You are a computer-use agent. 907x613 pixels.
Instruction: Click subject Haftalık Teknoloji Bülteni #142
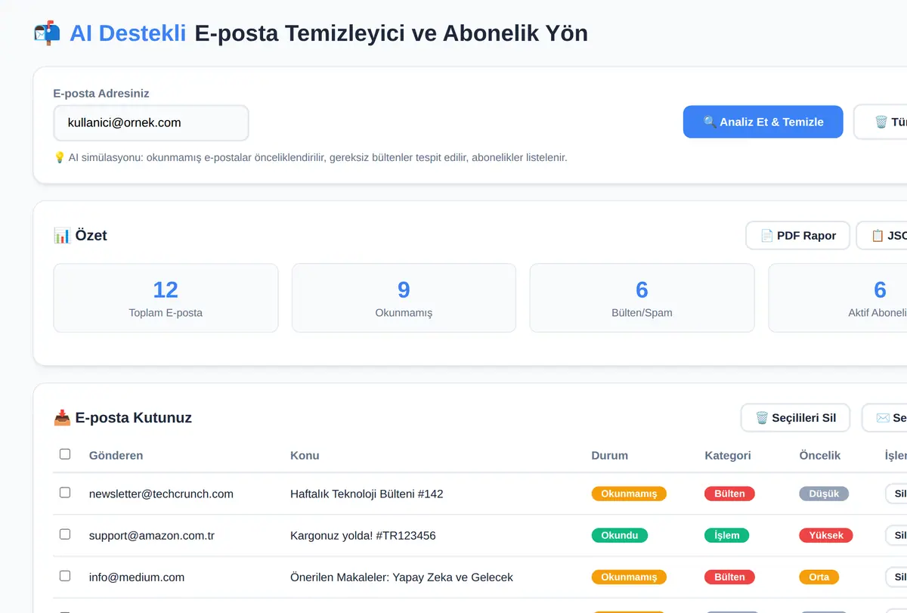tap(367, 494)
